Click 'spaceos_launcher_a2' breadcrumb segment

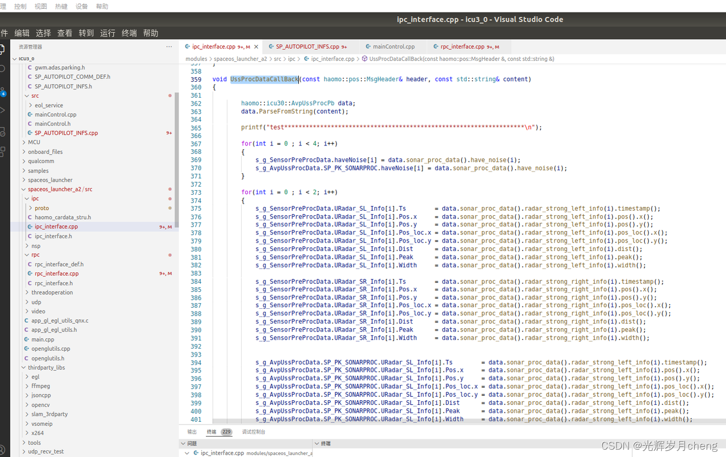pos(240,59)
